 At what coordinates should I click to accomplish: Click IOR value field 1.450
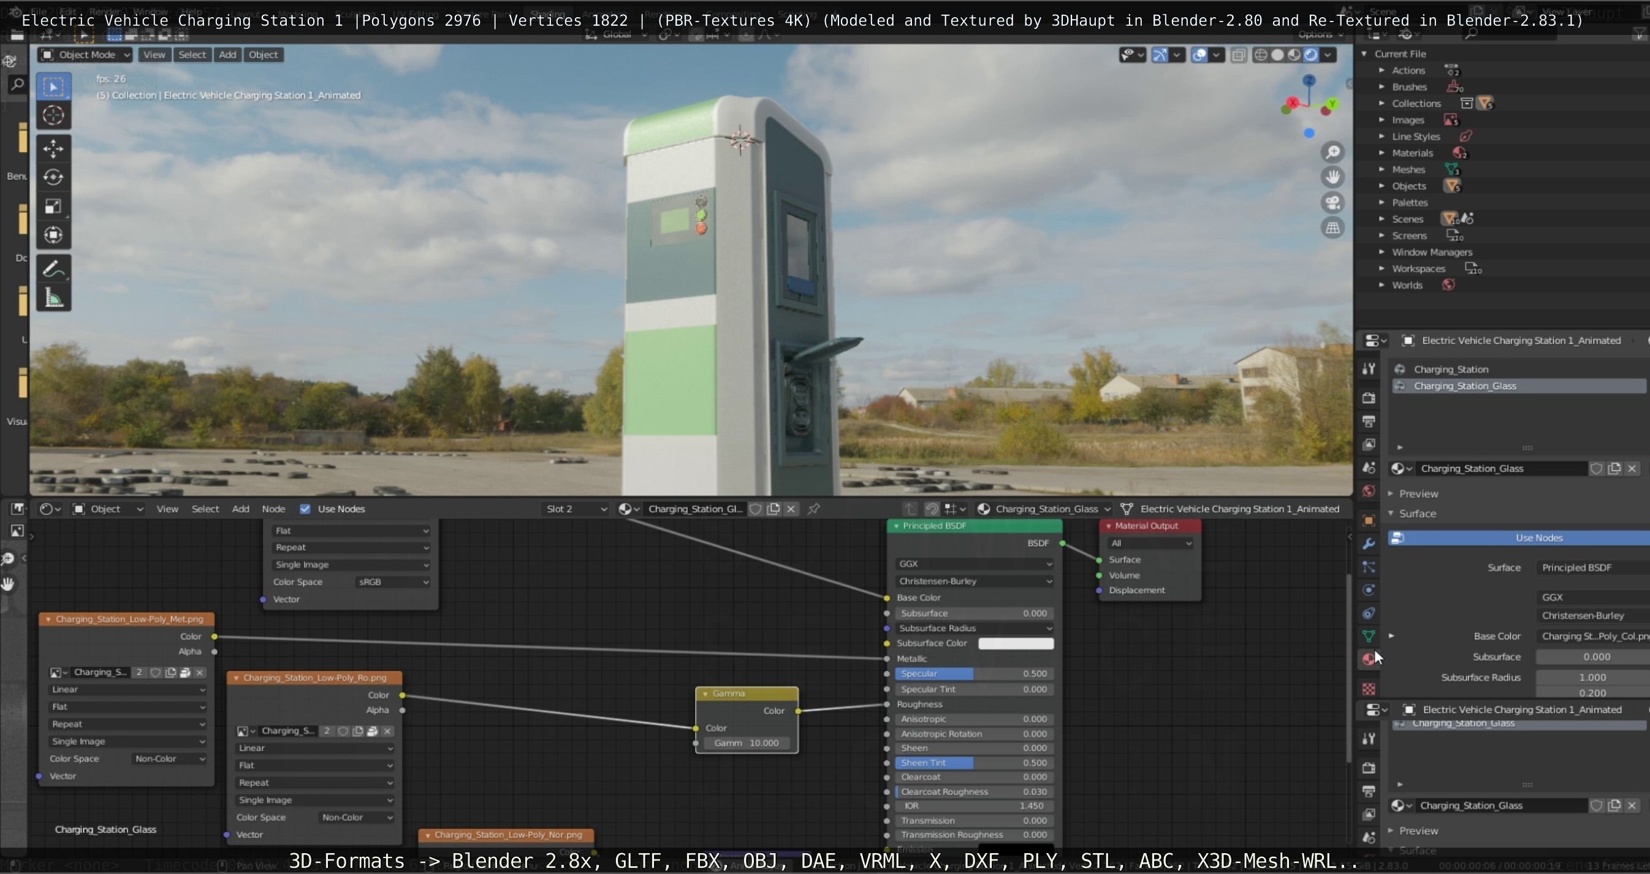(x=974, y=807)
